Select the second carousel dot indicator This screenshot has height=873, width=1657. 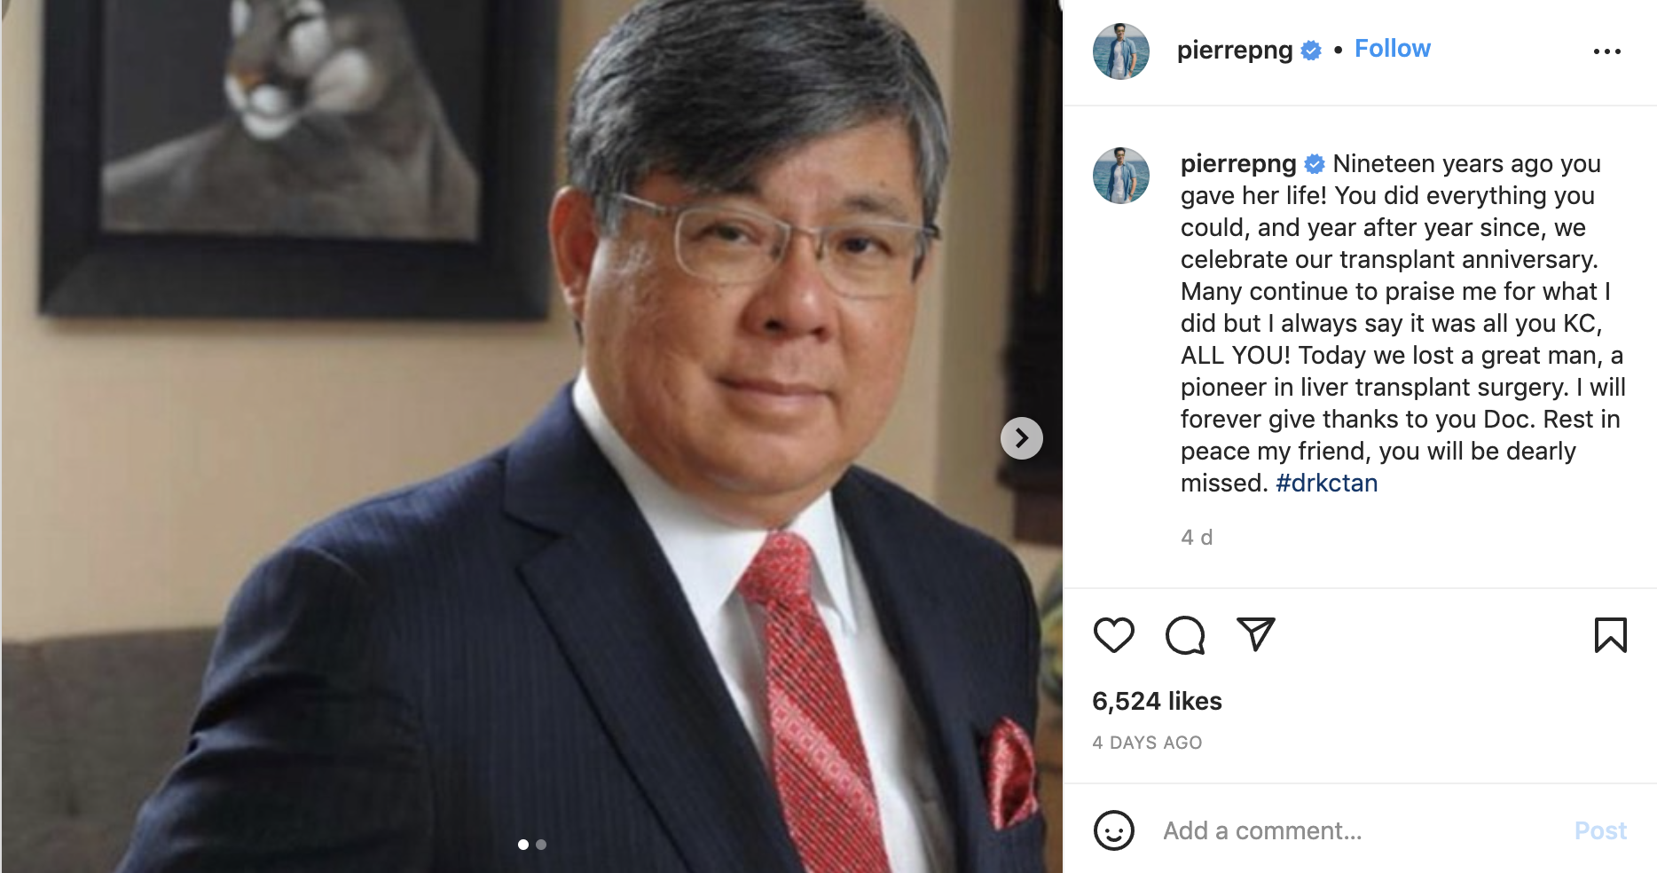coord(541,845)
